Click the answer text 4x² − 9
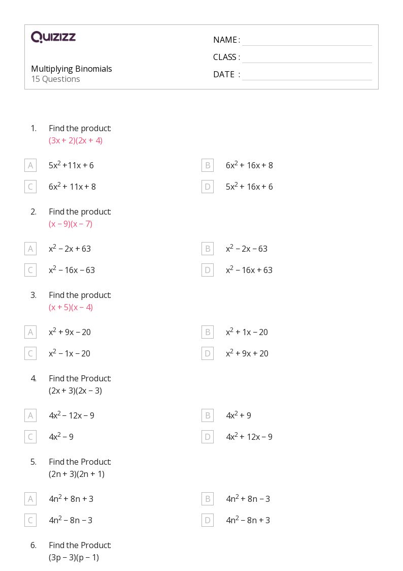403x571 pixels. 61,437
